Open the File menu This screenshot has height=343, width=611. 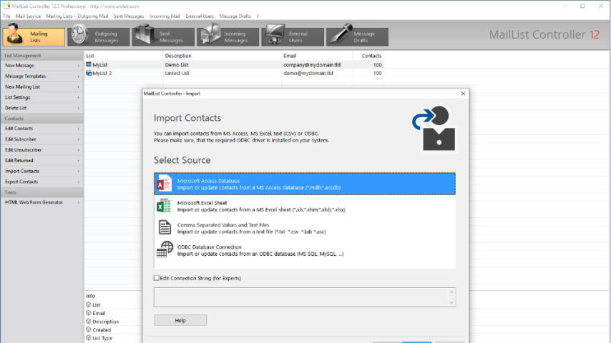tap(7, 16)
